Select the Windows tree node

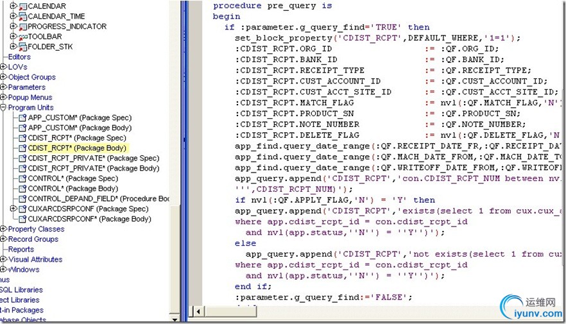[x=24, y=269]
